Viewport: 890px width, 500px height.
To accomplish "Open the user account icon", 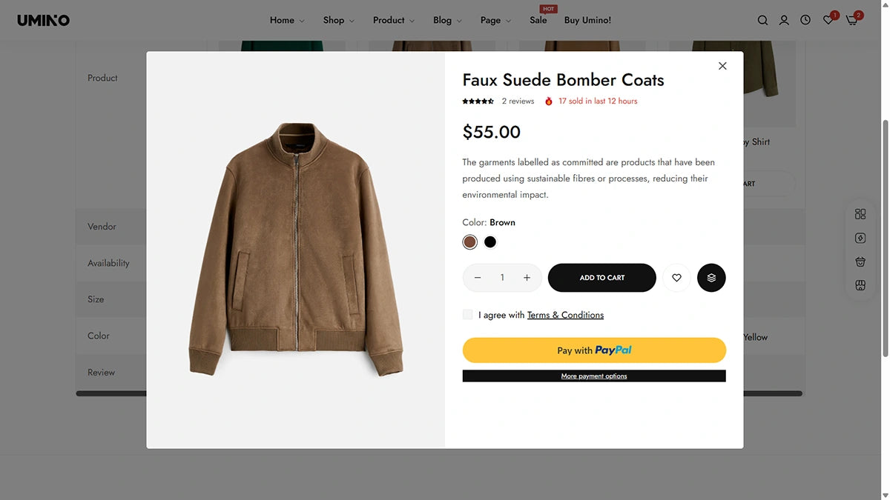I will coord(784,21).
